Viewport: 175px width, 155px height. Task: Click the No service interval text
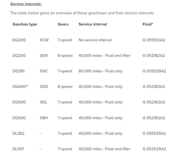tap(95, 40)
